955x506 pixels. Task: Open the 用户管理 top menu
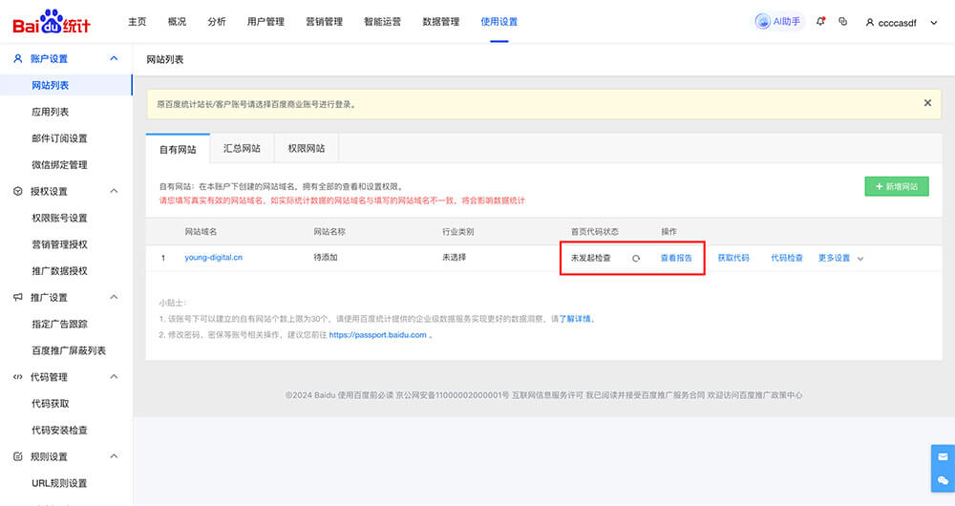(265, 21)
